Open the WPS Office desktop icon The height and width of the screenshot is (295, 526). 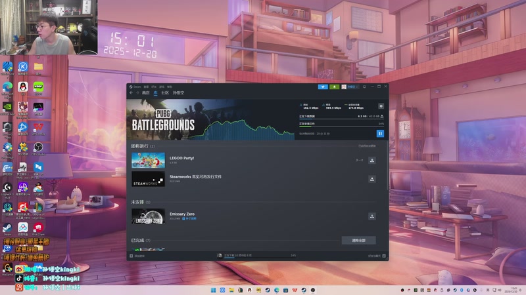(38, 128)
